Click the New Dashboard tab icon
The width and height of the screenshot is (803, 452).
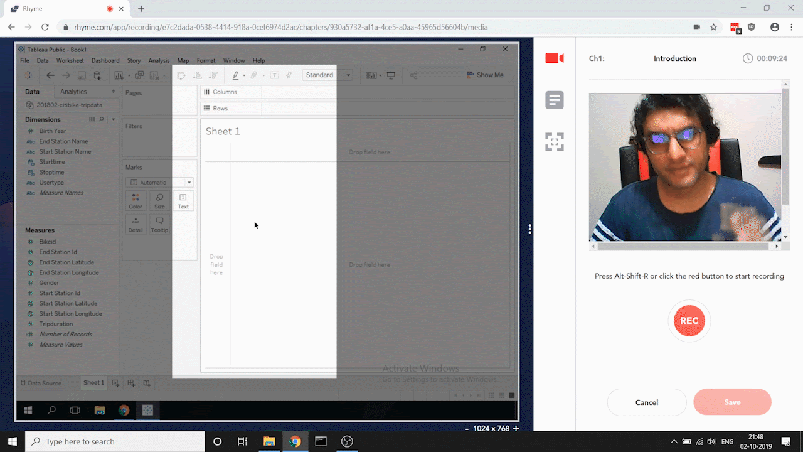pyautogui.click(x=131, y=383)
